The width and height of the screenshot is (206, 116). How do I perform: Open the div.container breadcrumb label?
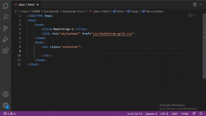[154, 12]
